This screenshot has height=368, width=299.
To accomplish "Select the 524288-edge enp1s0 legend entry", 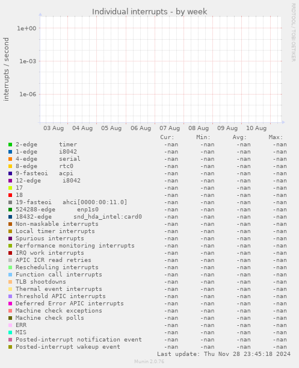I will pyautogui.click(x=57, y=210).
